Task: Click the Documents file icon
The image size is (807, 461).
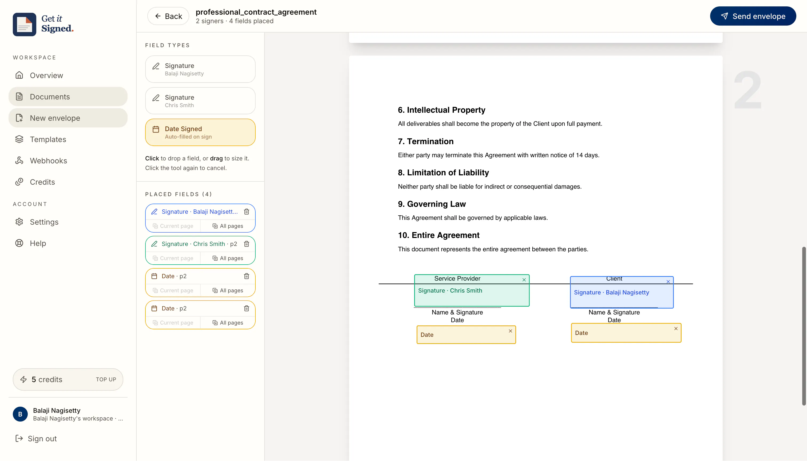Action: click(x=19, y=96)
